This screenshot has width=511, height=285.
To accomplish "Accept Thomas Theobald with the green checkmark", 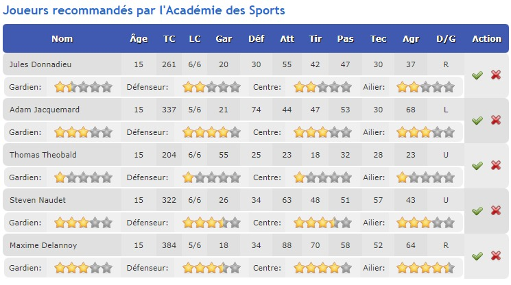I will [477, 166].
